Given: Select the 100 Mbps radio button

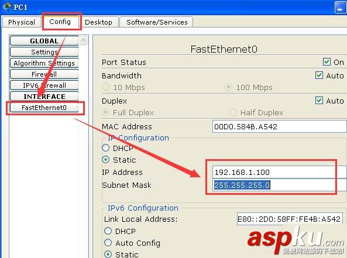Looking at the screenshot, I should 228,87.
